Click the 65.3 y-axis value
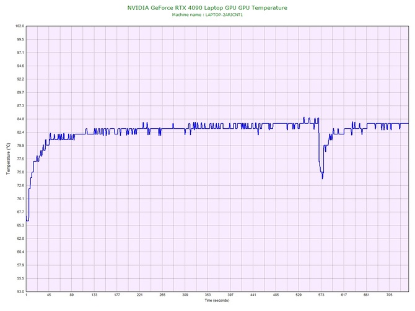This screenshot has width=415, height=311. pos(20,226)
